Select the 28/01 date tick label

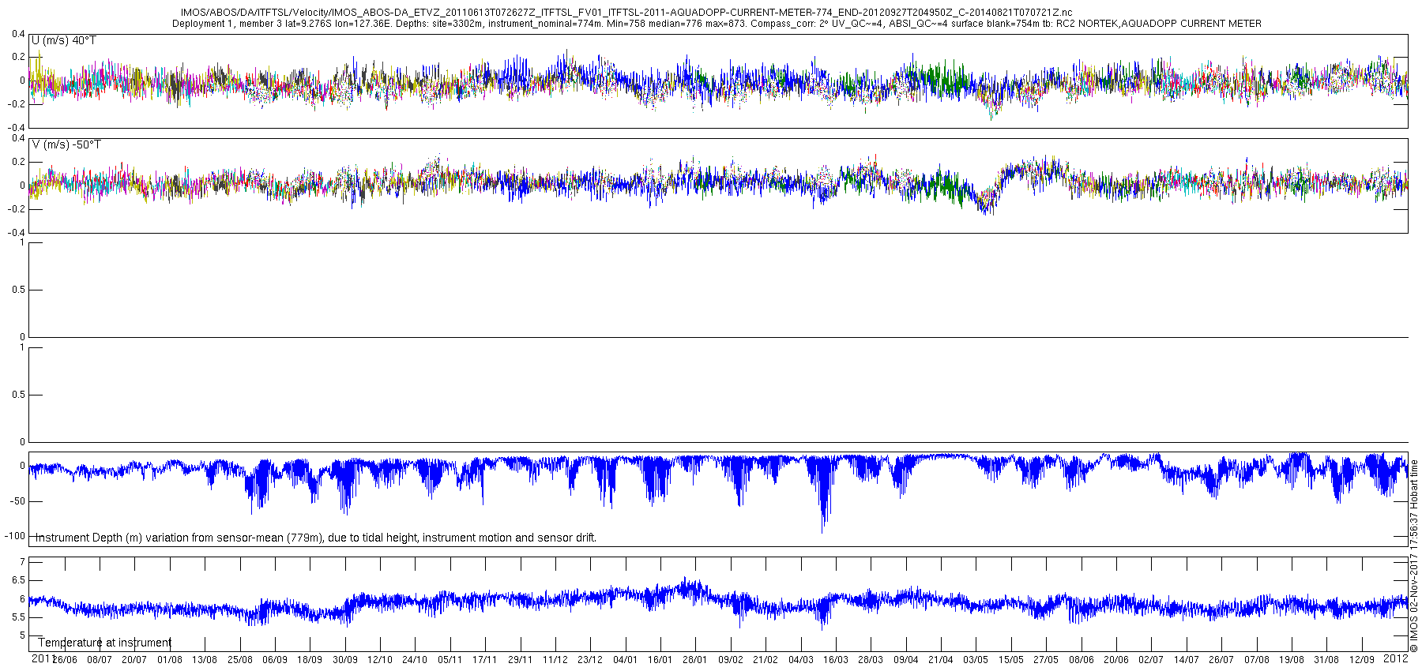(695, 660)
